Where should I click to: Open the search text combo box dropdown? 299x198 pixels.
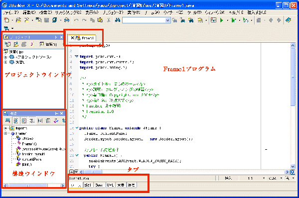tap(167, 20)
